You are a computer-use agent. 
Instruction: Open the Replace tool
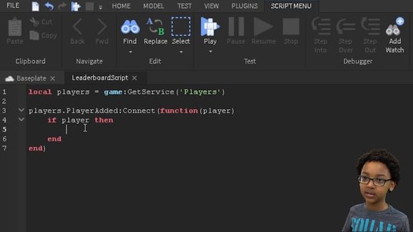tap(156, 31)
